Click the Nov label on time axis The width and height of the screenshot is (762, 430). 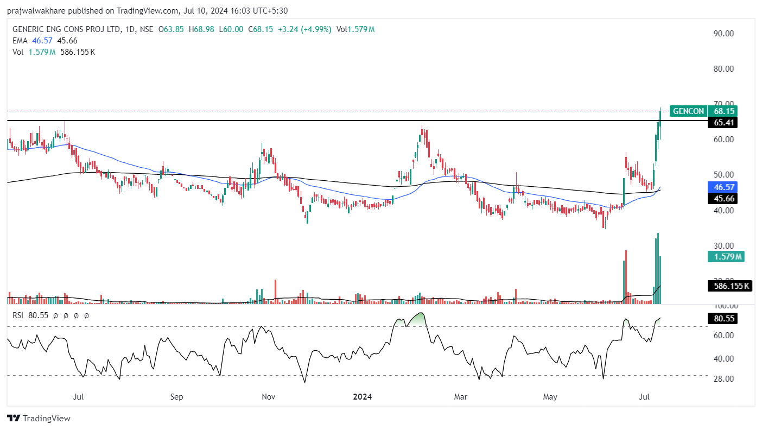(x=269, y=397)
